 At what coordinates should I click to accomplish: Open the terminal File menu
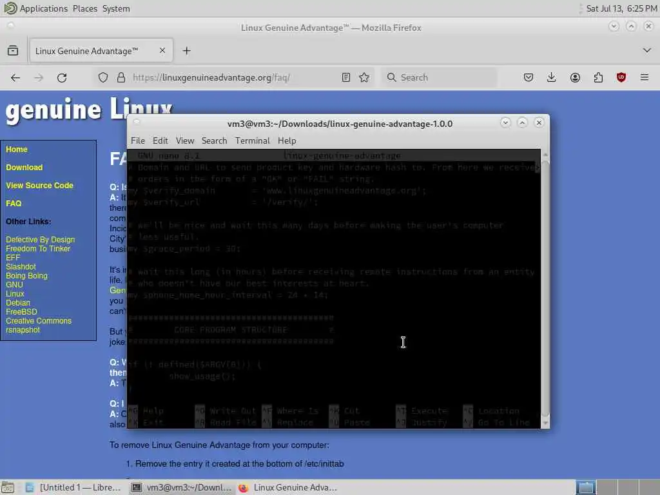click(x=138, y=141)
